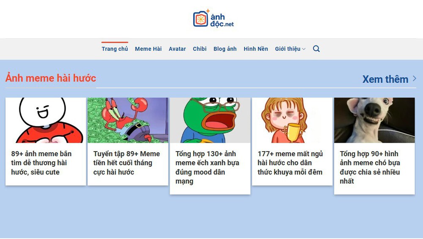Viewport: 423px width, 239px height.
Task: Click the Xem thêm link
Action: (x=385, y=79)
